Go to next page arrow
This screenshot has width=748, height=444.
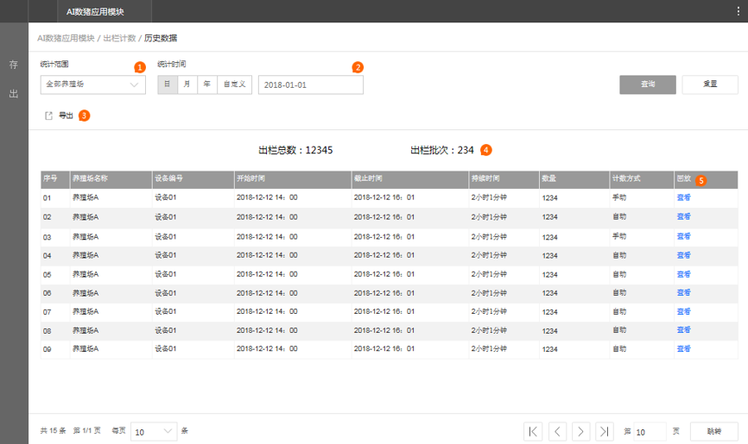[581, 431]
